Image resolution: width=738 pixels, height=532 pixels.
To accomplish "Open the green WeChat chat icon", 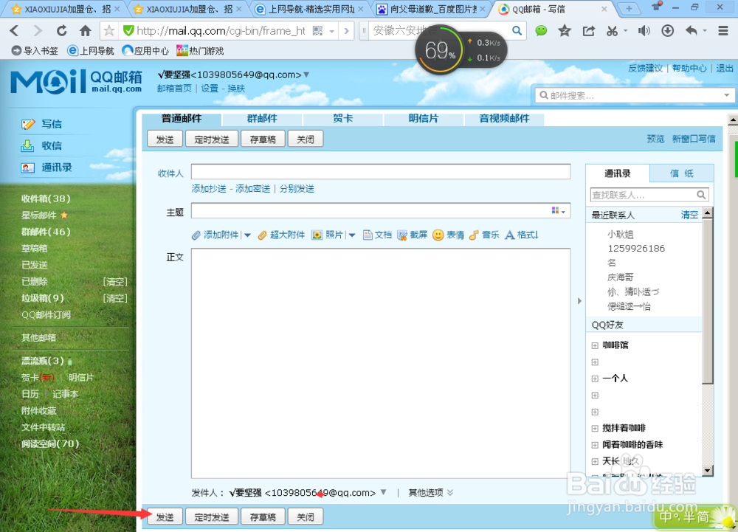I will click(x=541, y=31).
